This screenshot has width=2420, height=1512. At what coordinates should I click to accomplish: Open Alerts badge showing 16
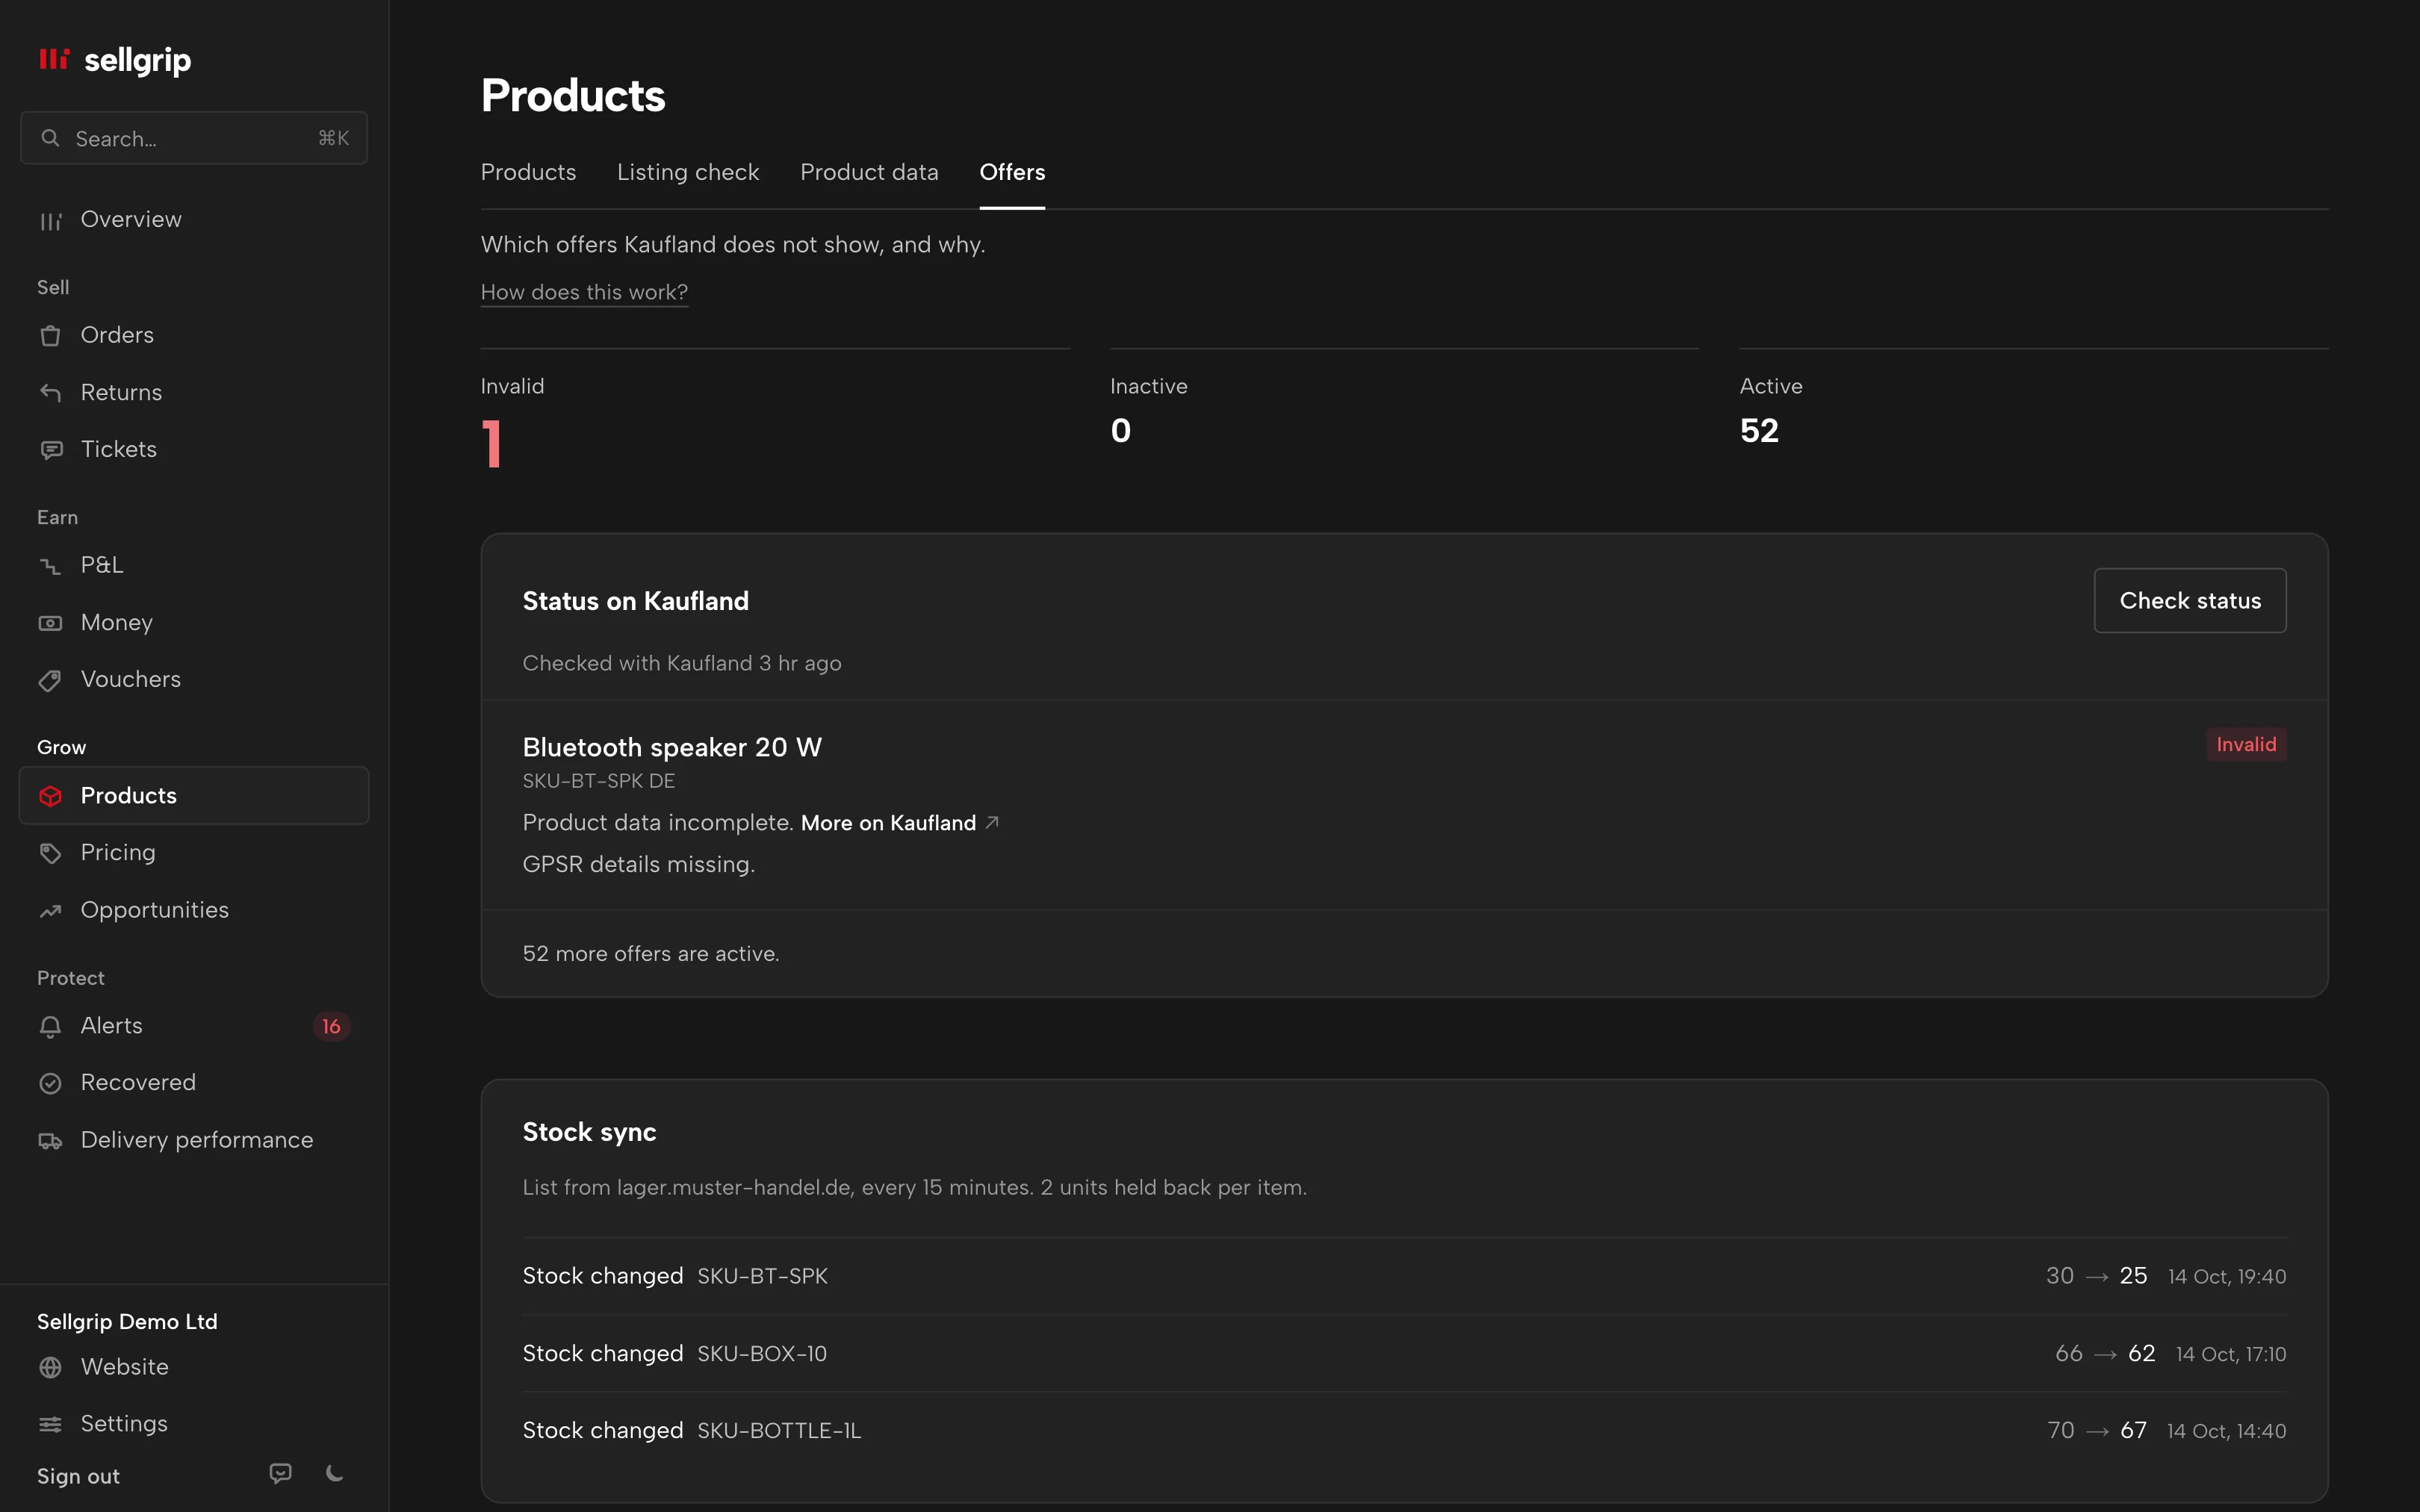[x=331, y=1026]
